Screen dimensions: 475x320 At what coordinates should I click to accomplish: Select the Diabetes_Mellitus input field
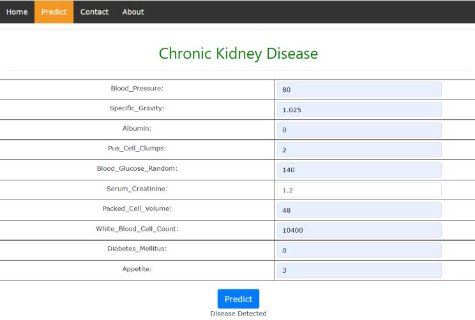[359, 251]
